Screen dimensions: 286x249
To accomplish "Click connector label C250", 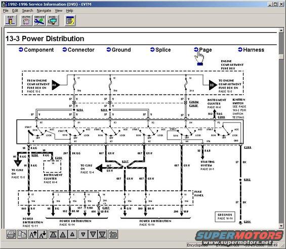I will (x=58, y=158).
